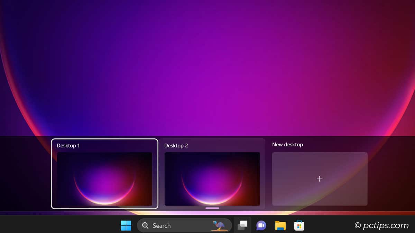
Task: Open Task View from the taskbar
Action: [x=242, y=225]
